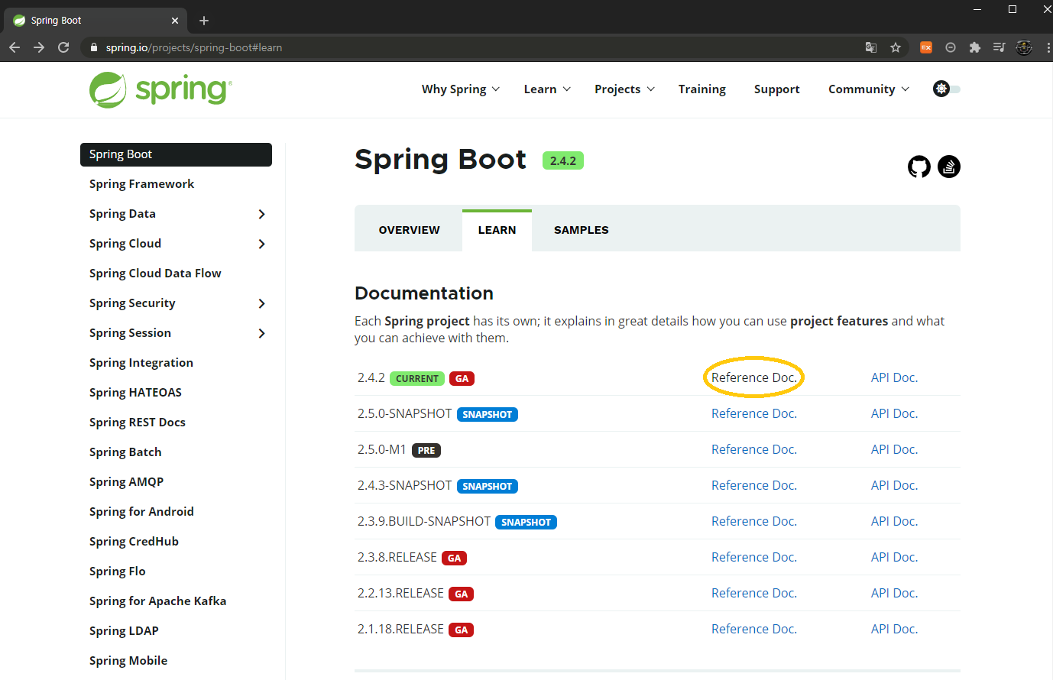Select the LEARN tab

click(497, 230)
